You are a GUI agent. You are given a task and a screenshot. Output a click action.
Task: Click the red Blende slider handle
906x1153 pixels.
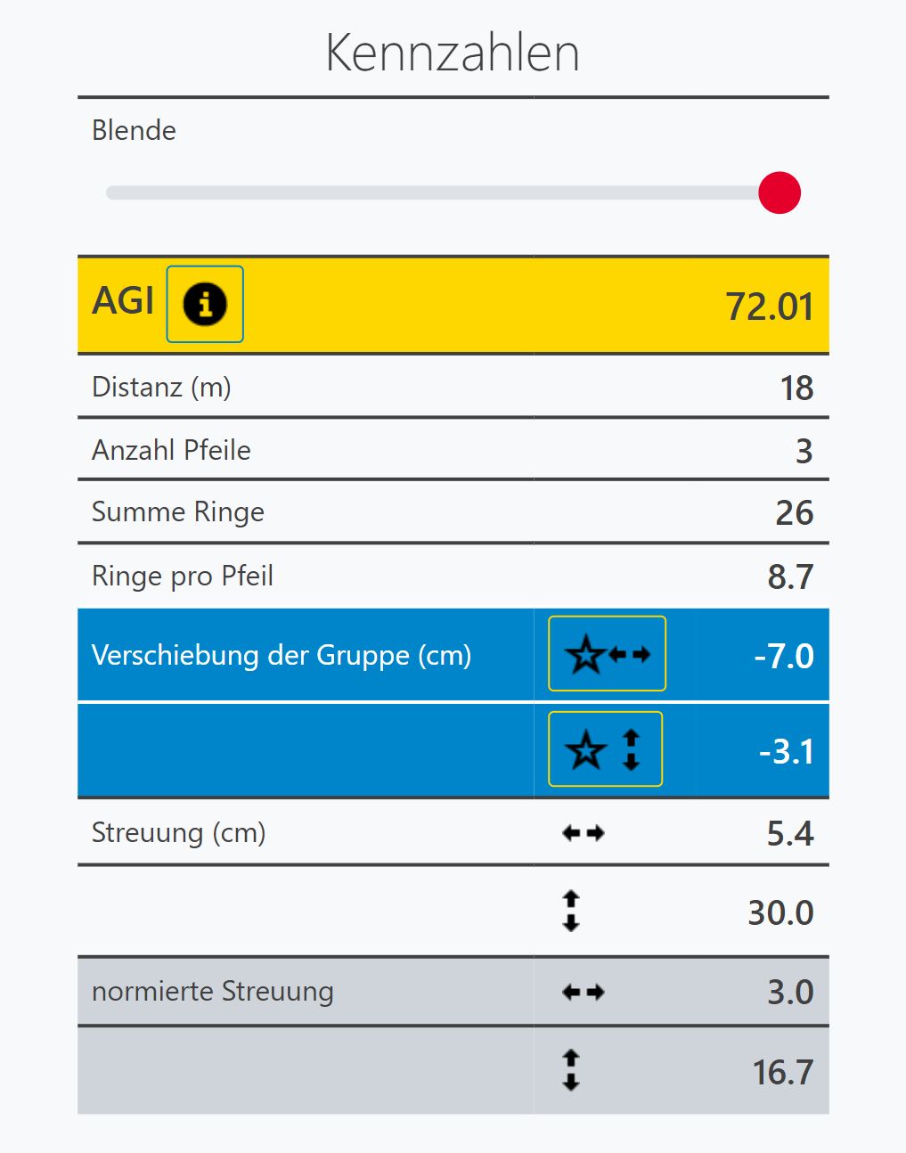coord(779,192)
